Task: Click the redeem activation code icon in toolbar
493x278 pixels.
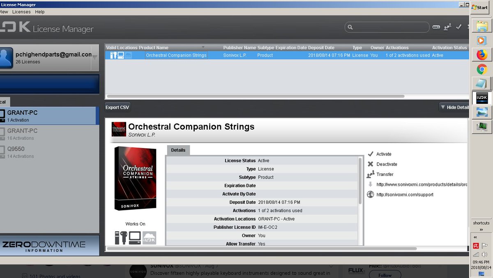Action: (436, 27)
